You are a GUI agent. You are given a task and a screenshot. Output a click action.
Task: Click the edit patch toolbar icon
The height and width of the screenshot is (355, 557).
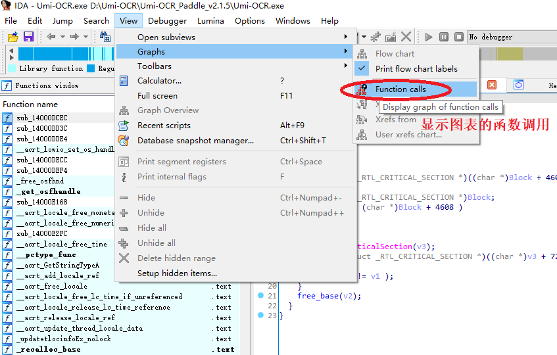(x=391, y=37)
